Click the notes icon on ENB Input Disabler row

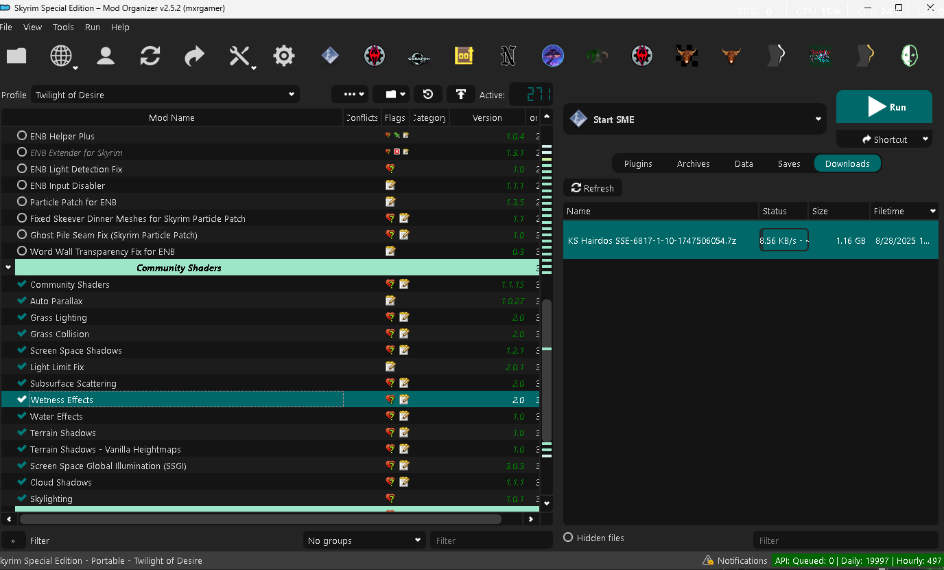point(390,185)
